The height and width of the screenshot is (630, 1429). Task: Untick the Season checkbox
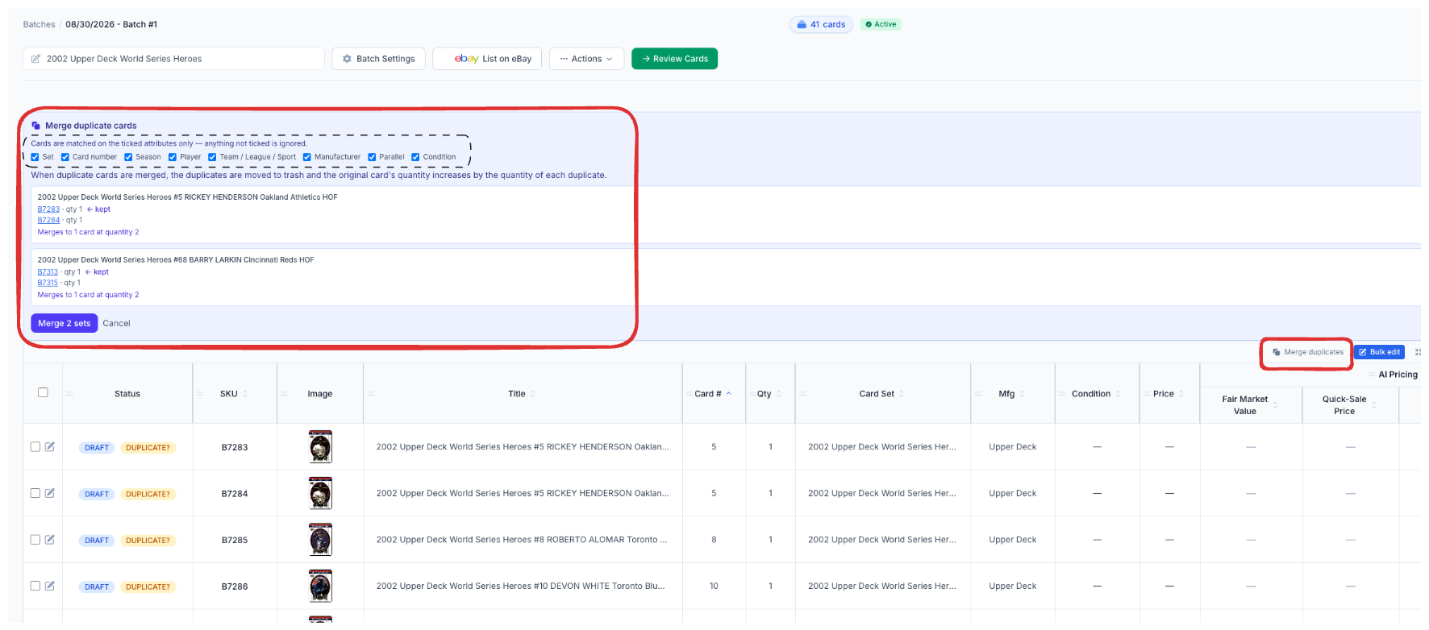pyautogui.click(x=128, y=157)
